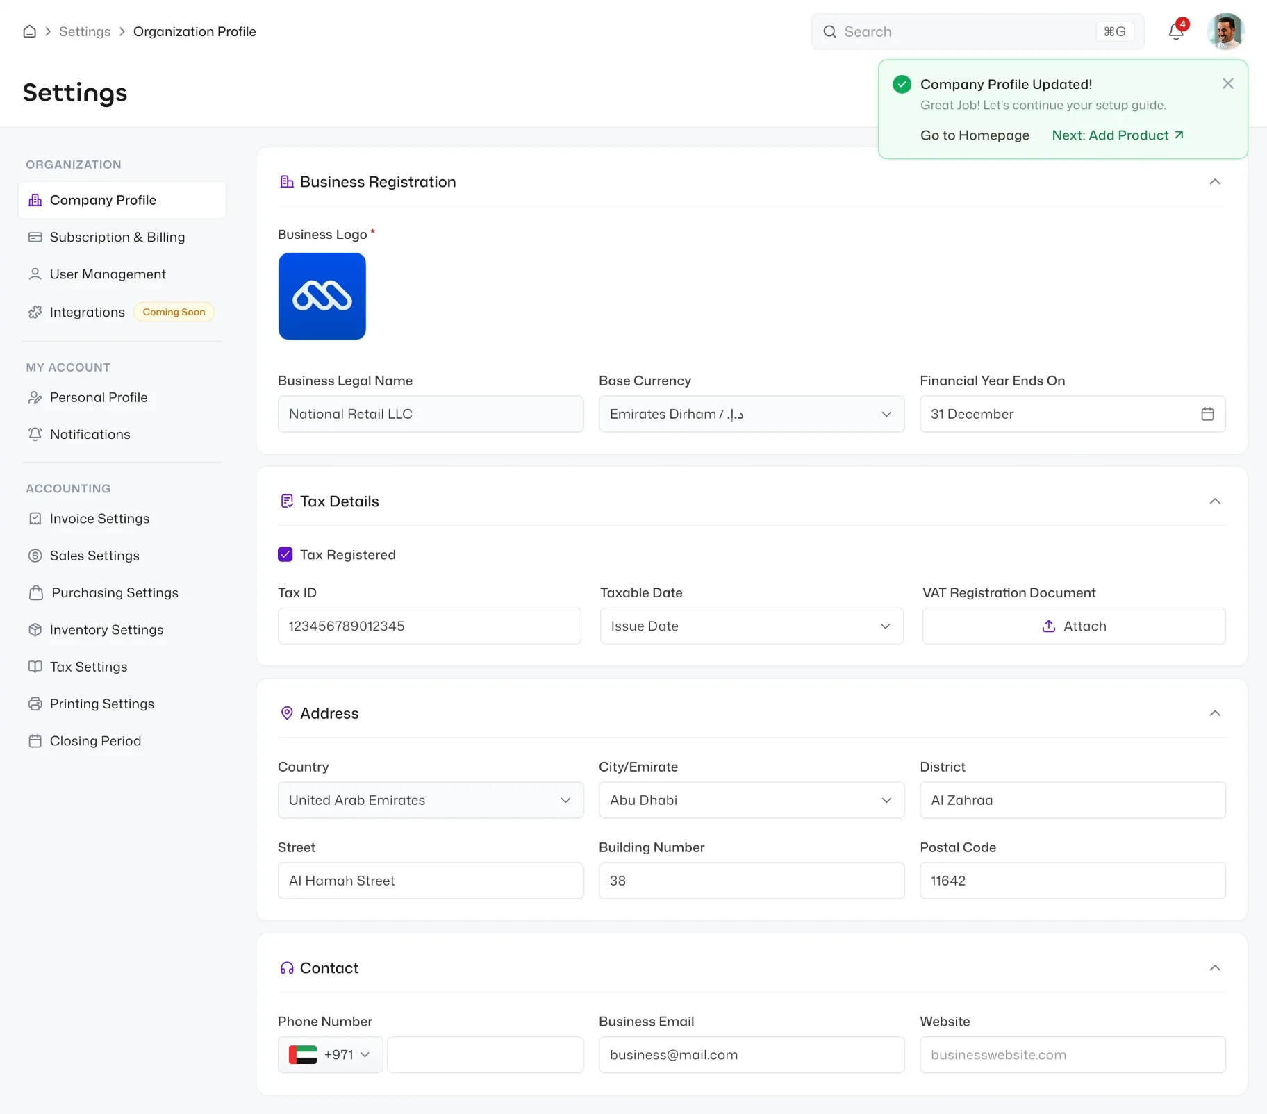Open the notifications bell icon
Viewport: 1267px width, 1114px height.
[1176, 31]
